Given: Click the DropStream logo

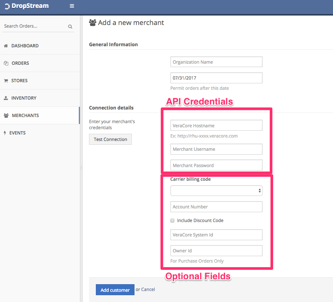Looking at the screenshot, I should (x=27, y=6).
